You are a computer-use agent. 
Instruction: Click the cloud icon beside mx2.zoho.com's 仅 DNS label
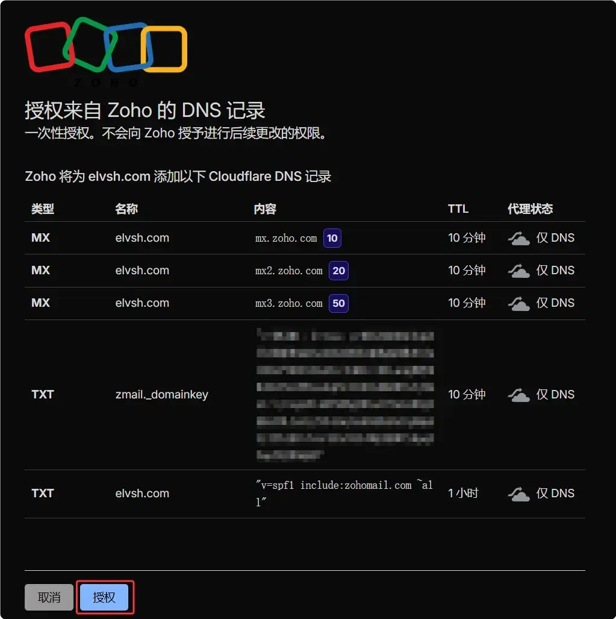(518, 270)
